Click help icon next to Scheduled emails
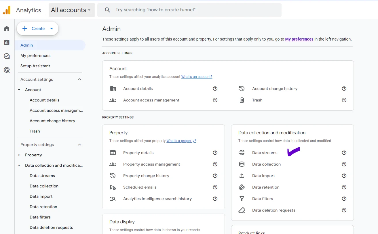Viewport: 378px width, 234px height. [x=215, y=187]
